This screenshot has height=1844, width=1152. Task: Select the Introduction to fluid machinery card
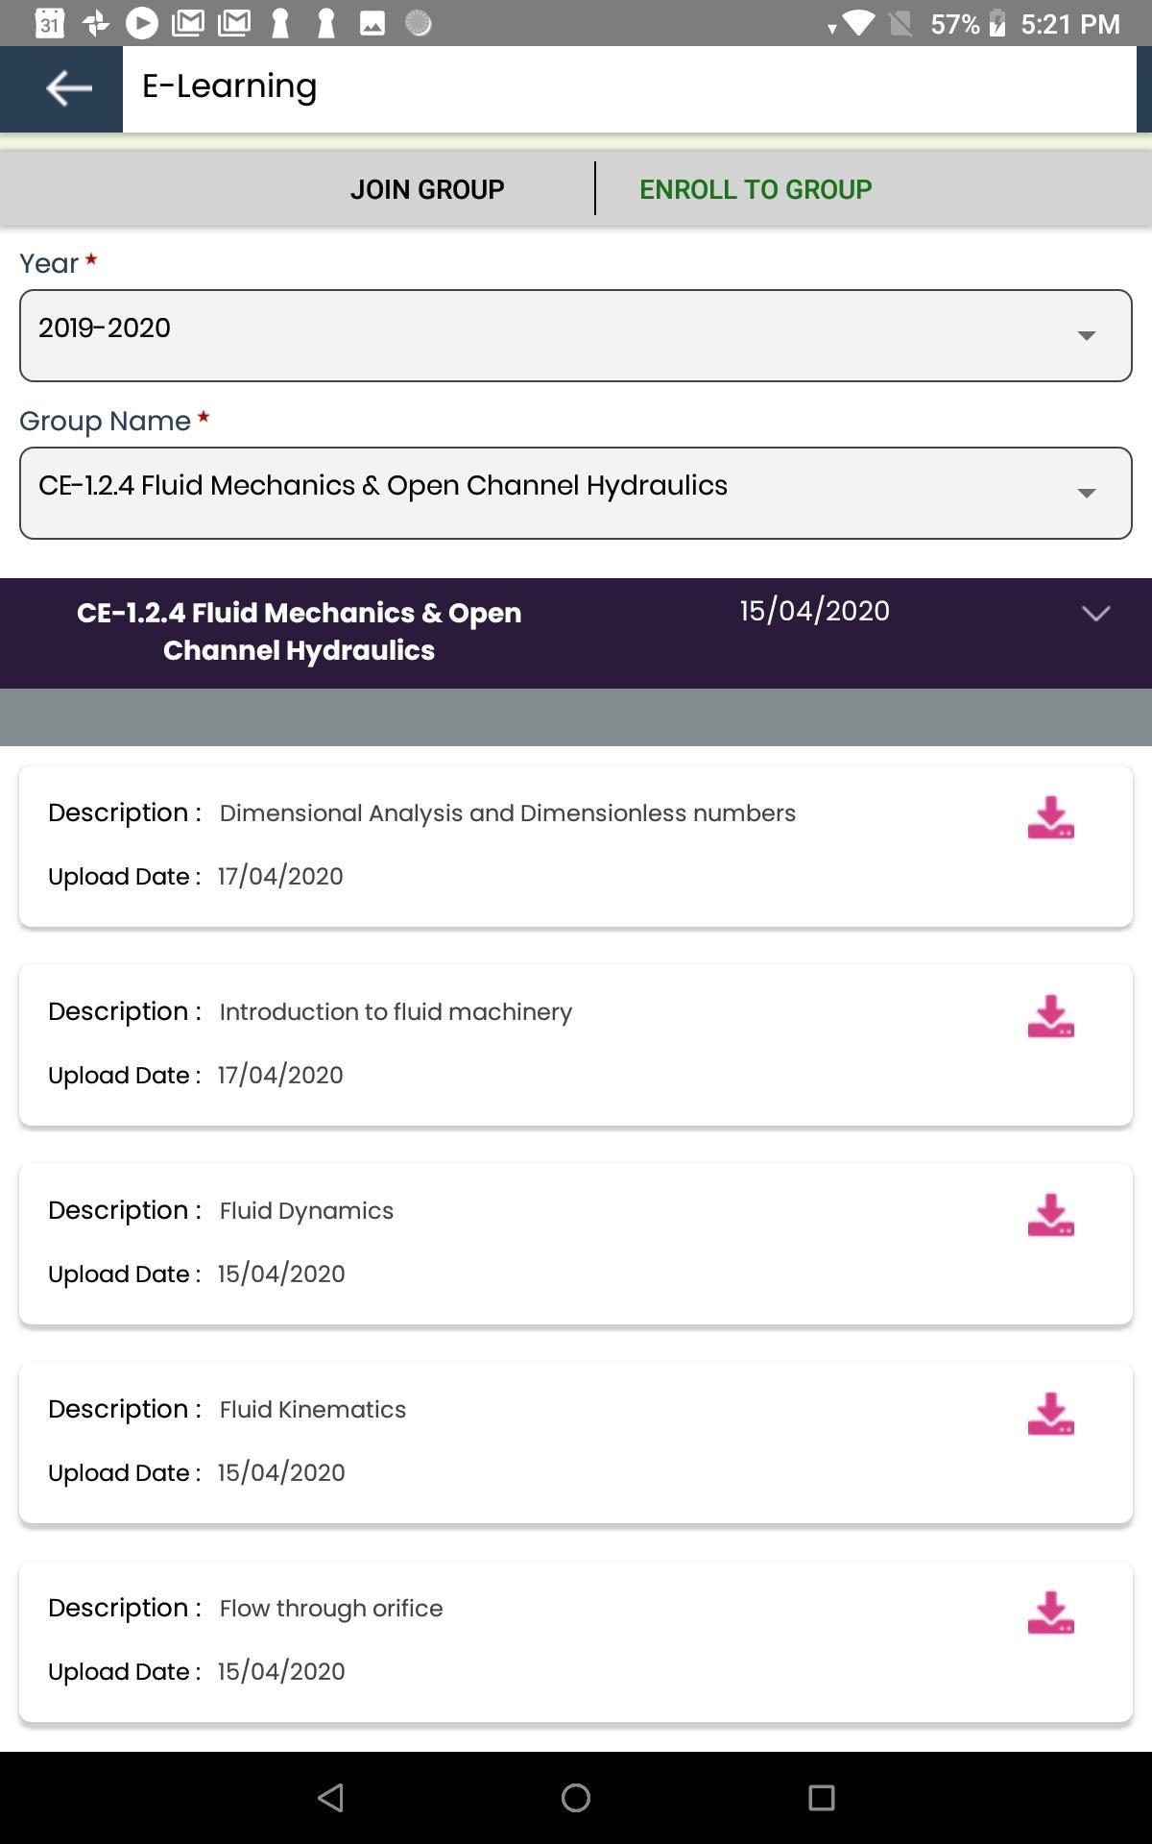pyautogui.click(x=576, y=1045)
